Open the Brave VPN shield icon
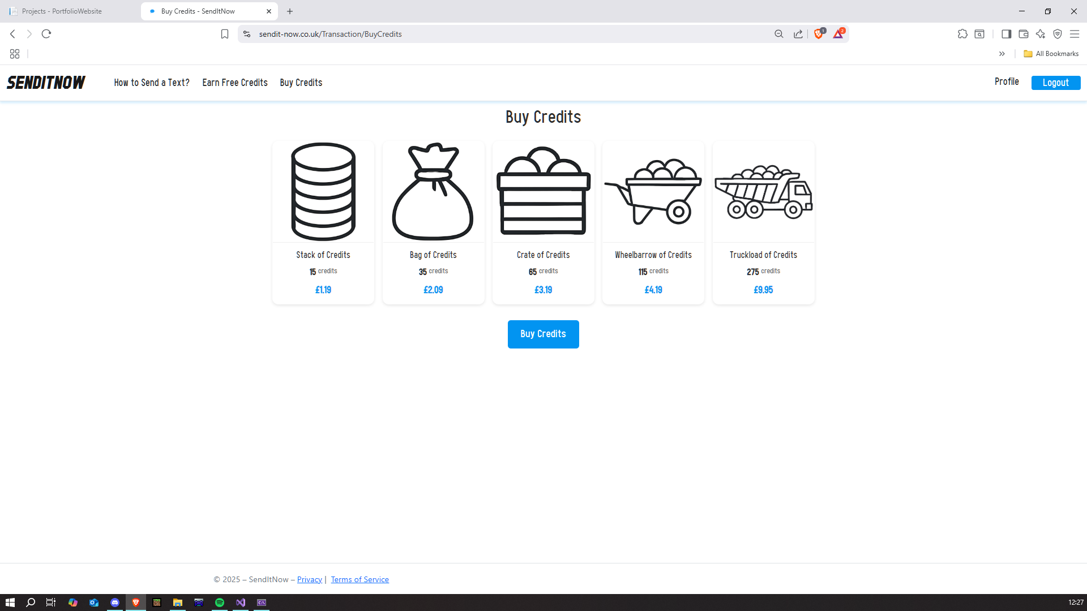1087x611 pixels. (1058, 34)
